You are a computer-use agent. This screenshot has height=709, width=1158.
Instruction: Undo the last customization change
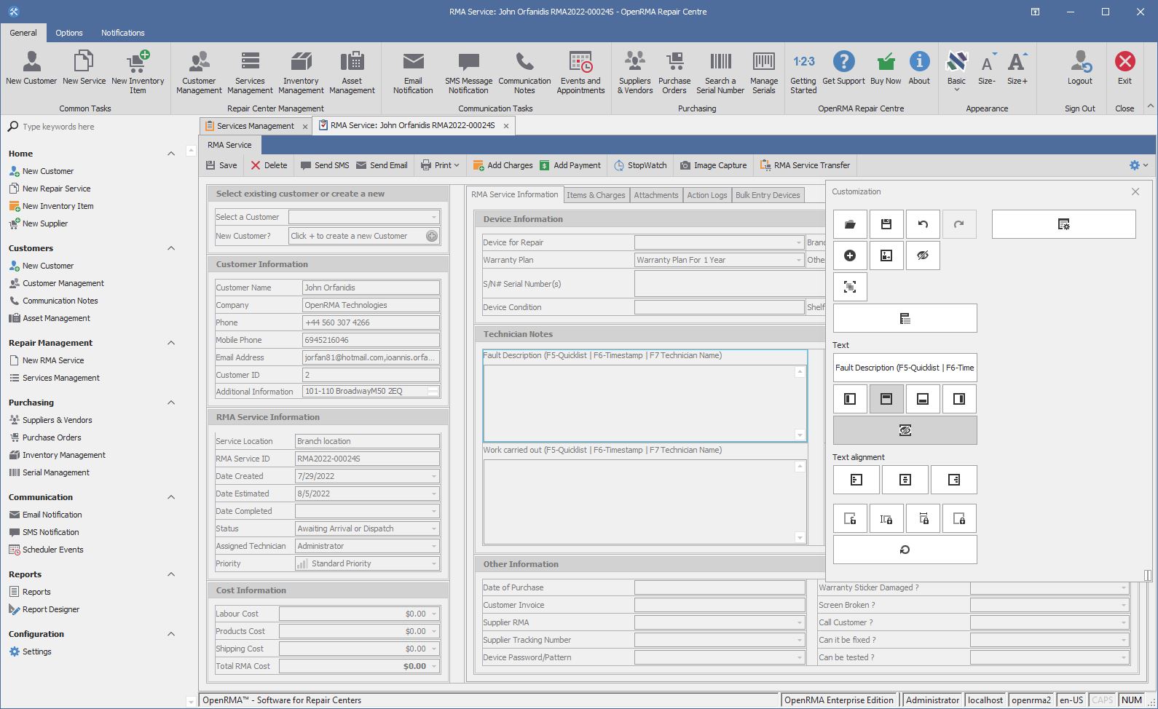tap(923, 224)
